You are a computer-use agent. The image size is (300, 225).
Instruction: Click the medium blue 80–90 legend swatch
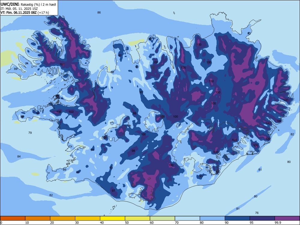pos(212,218)
